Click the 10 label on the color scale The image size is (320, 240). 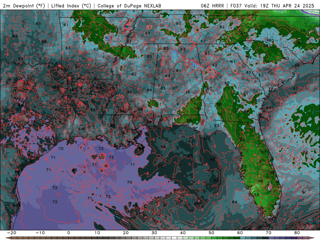tap(97, 233)
